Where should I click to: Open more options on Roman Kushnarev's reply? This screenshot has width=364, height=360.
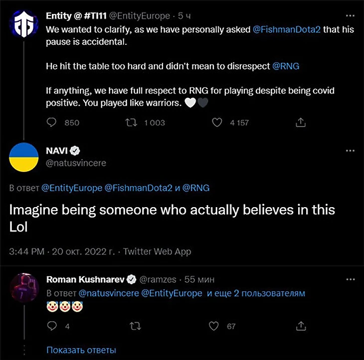(x=350, y=279)
